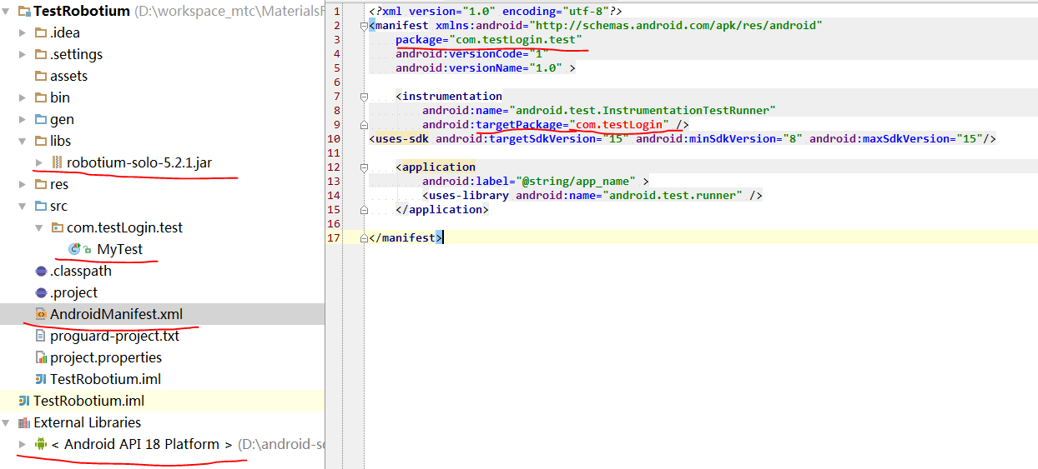
Task: Select AndroidManifest.xml in project tree
Action: point(116,315)
